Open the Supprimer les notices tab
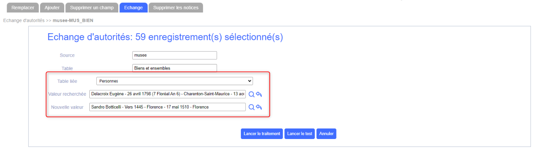Viewport: 541px width, 164px height. tap(176, 8)
